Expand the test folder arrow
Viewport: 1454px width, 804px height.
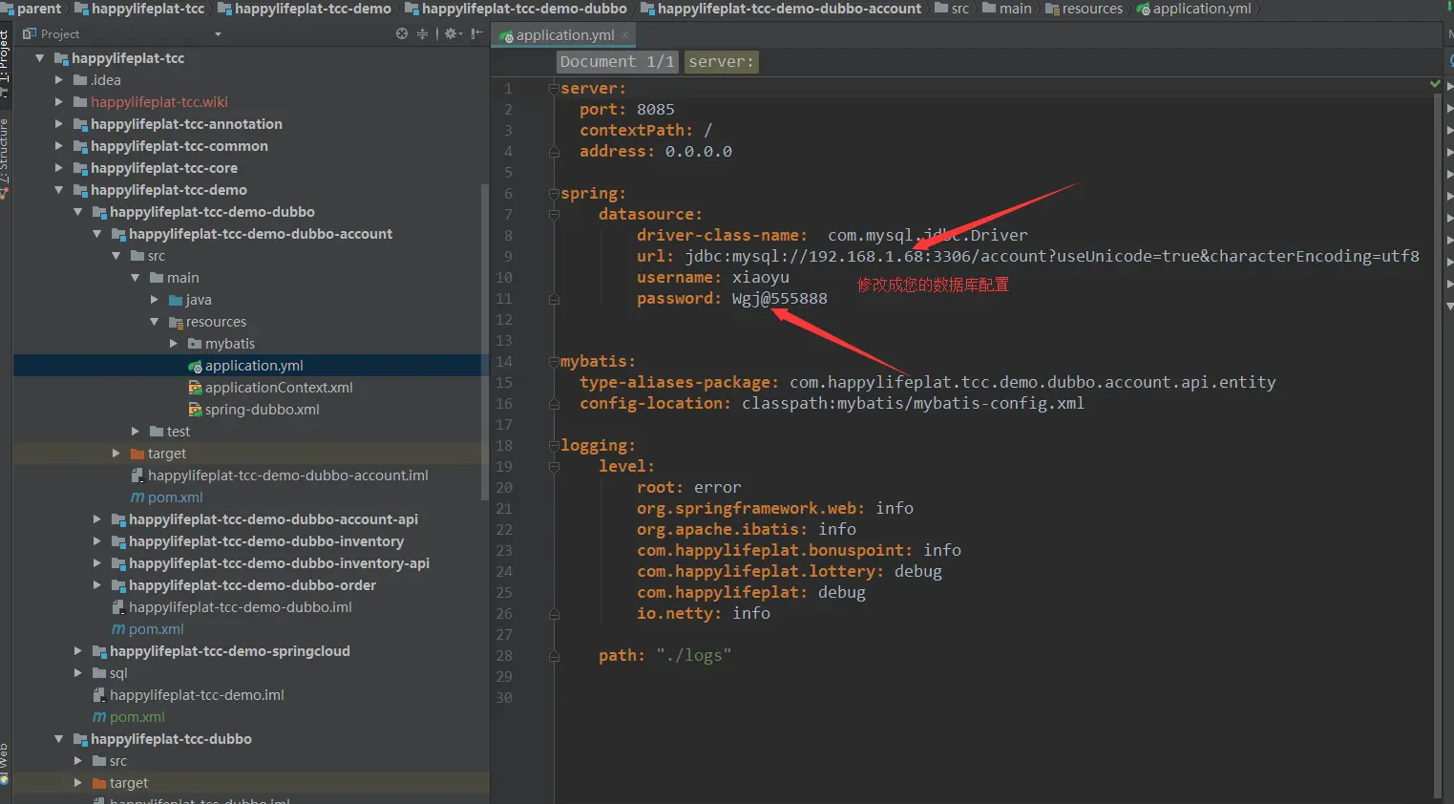(136, 432)
